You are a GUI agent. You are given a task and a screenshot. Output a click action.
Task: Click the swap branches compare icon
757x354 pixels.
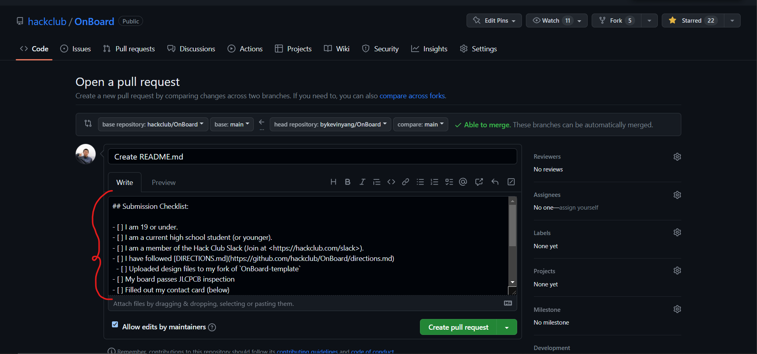click(x=88, y=124)
